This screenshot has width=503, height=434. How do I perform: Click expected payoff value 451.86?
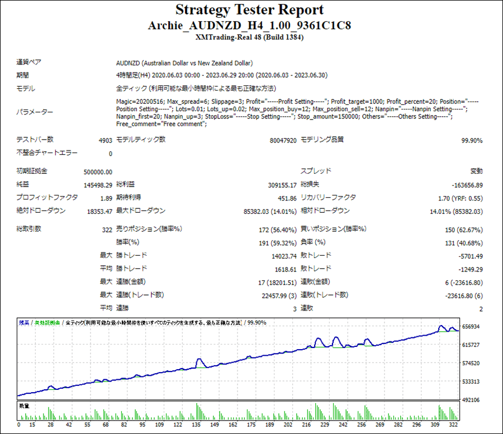287,198
